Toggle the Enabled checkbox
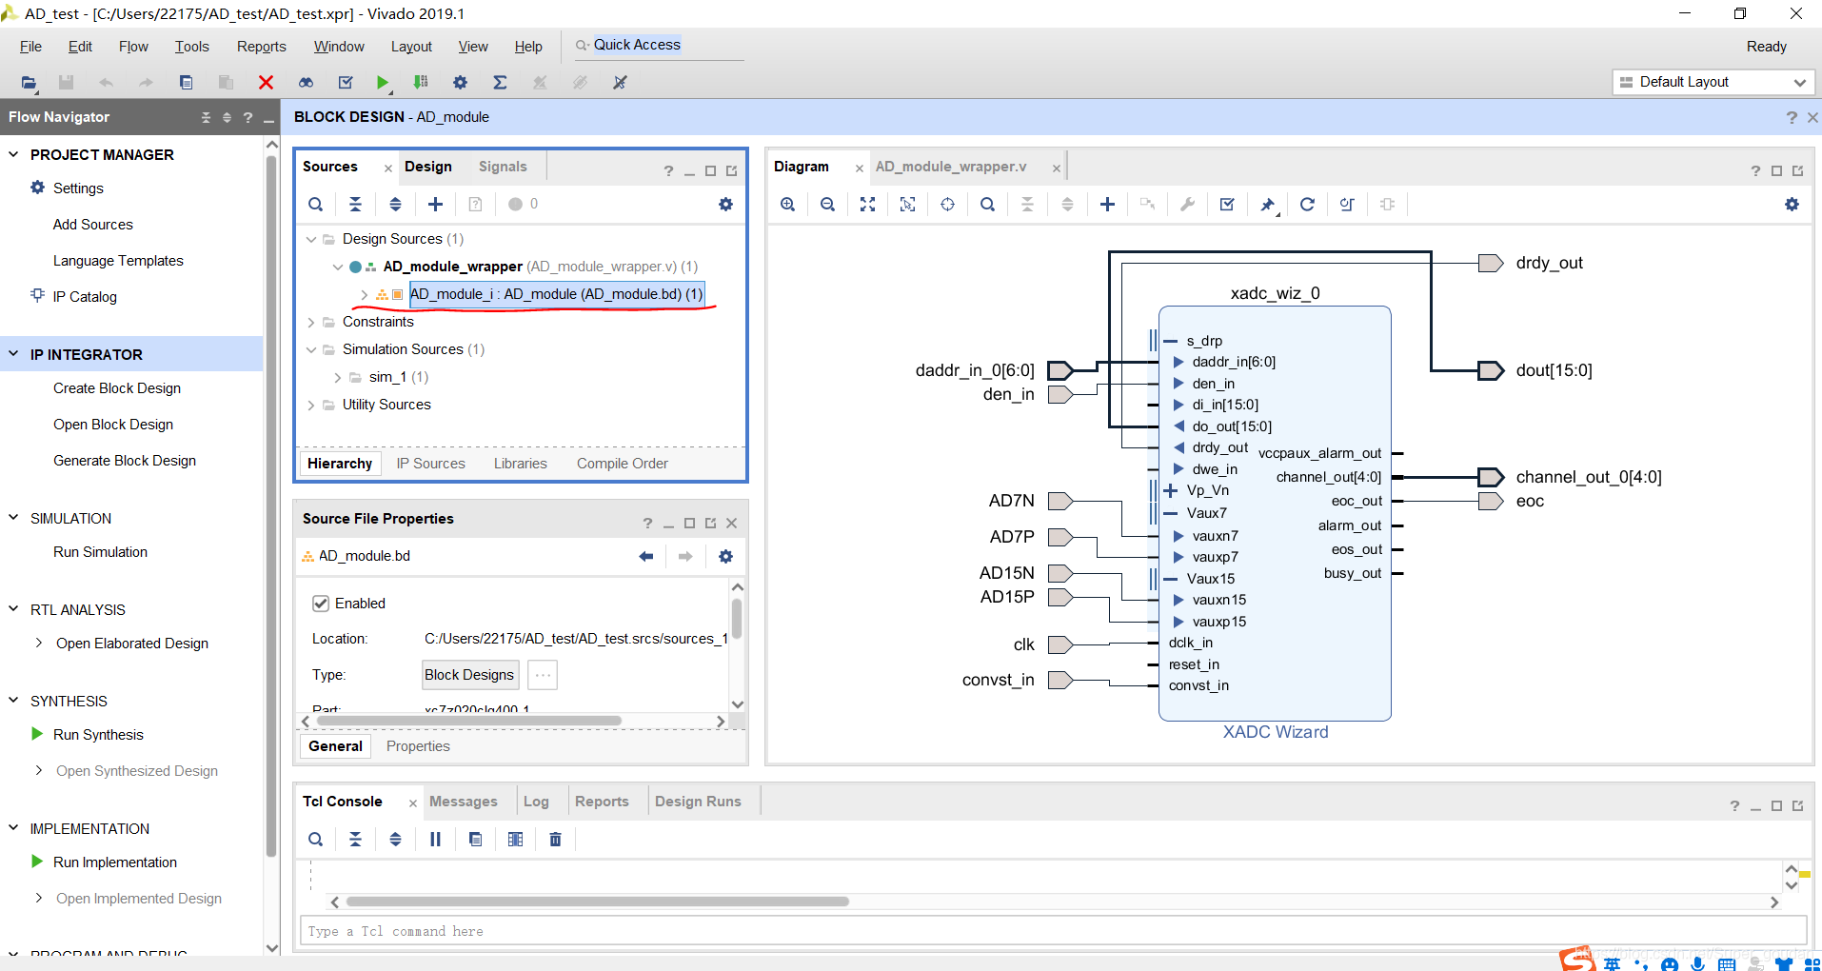The width and height of the screenshot is (1822, 971). pos(321,603)
